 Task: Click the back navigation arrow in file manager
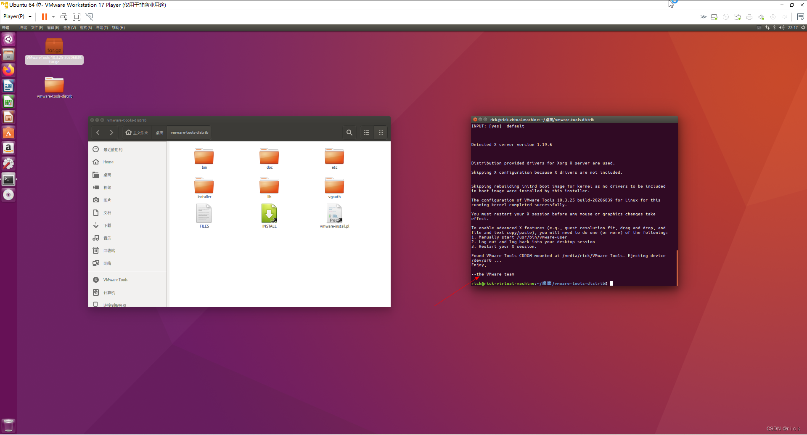[98, 132]
